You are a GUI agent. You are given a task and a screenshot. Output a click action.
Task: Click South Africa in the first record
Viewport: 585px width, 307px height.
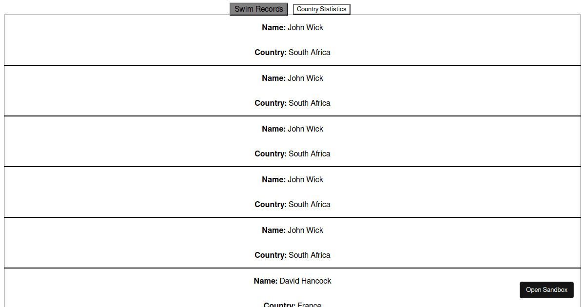[x=310, y=53]
